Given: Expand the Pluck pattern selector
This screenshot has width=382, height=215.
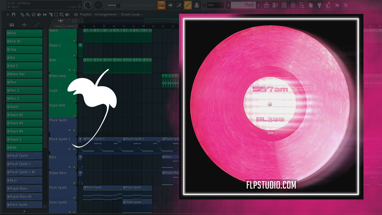Looking at the screenshot, I should (x=228, y=5).
